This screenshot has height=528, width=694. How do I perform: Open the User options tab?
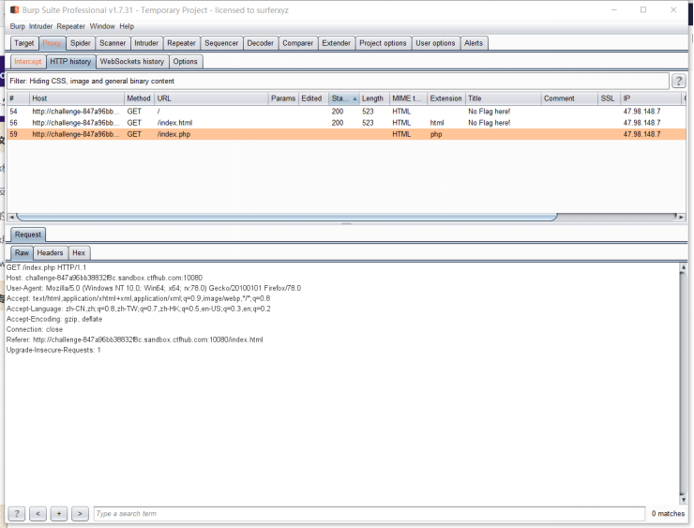point(435,43)
